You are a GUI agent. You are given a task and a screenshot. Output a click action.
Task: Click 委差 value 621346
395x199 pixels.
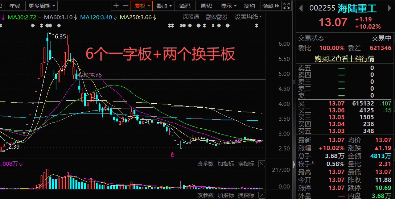[380, 48]
